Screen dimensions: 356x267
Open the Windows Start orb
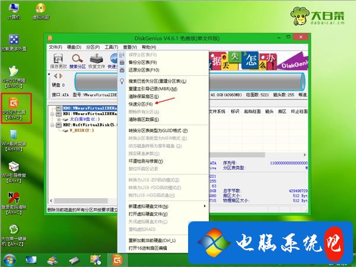[9, 260]
